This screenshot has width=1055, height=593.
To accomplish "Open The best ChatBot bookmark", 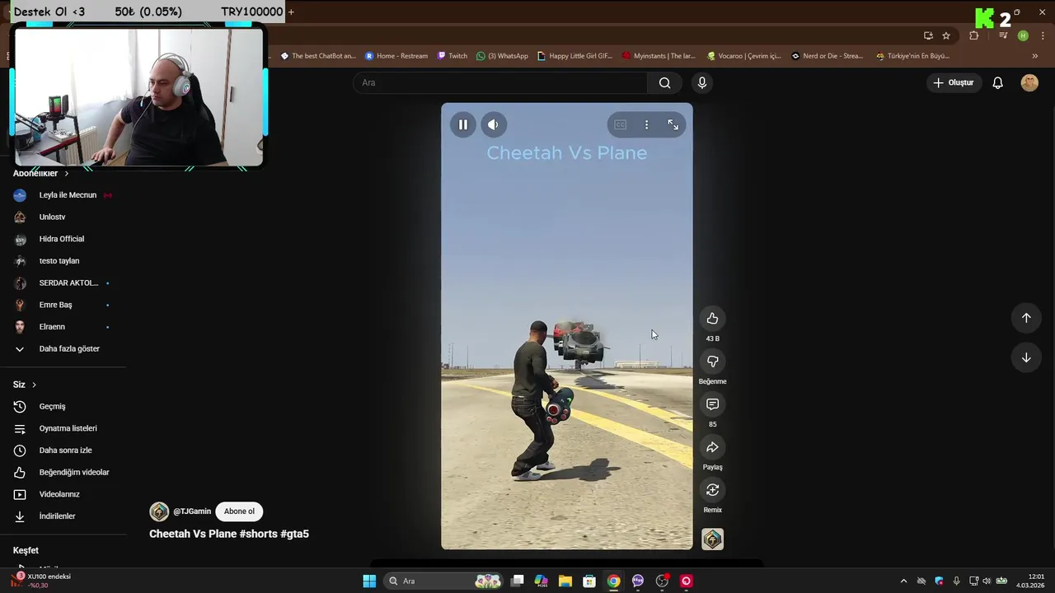I will 318,56.
